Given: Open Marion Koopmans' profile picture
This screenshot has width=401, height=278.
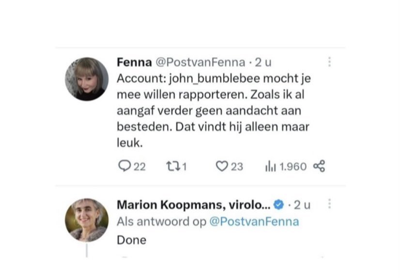Looking at the screenshot, I should [87, 219].
